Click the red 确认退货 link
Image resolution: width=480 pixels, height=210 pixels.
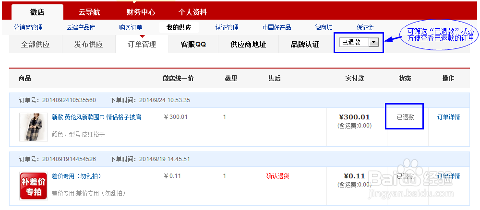277,176
